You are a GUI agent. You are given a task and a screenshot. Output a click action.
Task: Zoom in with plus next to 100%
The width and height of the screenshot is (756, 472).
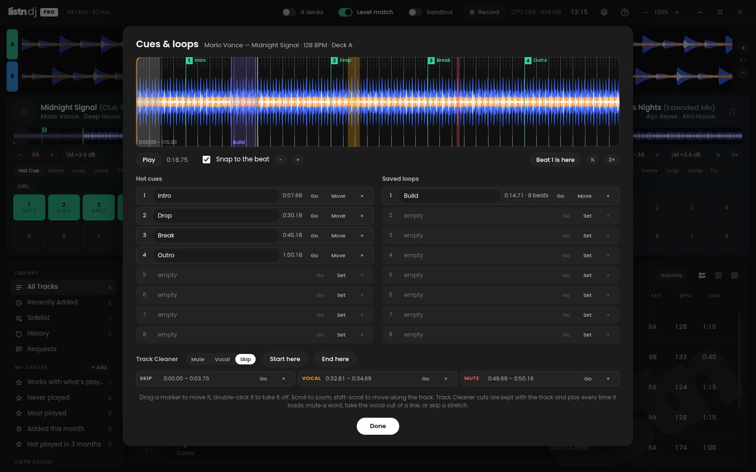[x=677, y=12]
